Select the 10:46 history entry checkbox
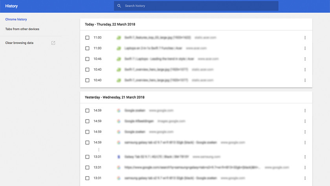The image size is (330, 186). [87, 59]
